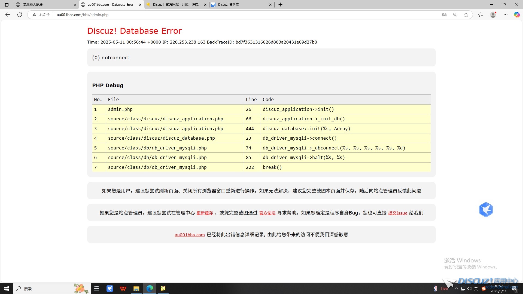Open the Windows Start button
Screen dimensions: 523x294
7,289
